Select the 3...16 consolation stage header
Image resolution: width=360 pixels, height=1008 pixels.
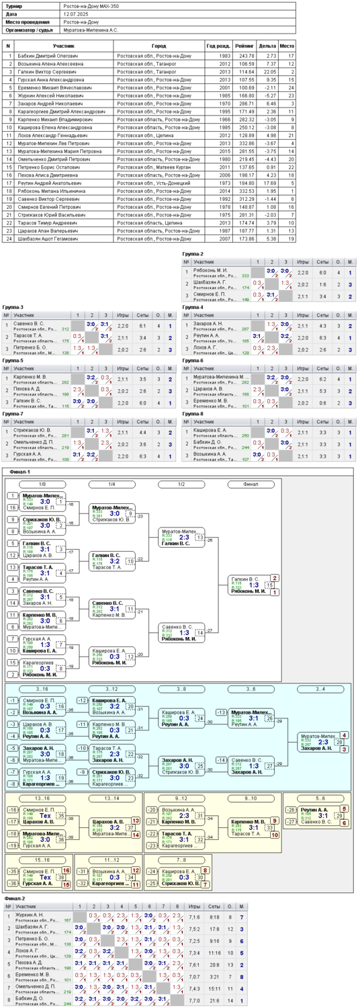click(42, 689)
